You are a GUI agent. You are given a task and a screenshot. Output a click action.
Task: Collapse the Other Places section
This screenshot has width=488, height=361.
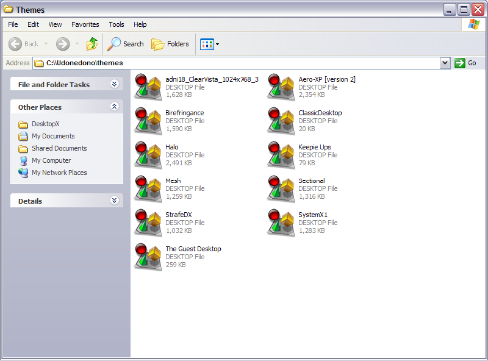(114, 107)
